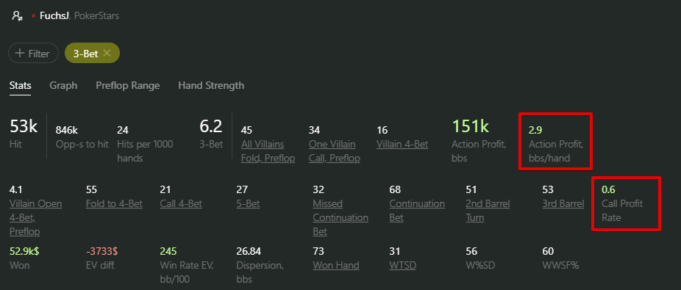Remove the 3-Bet filter via its X
Image resolution: width=681 pixels, height=290 pixels.
coord(107,53)
